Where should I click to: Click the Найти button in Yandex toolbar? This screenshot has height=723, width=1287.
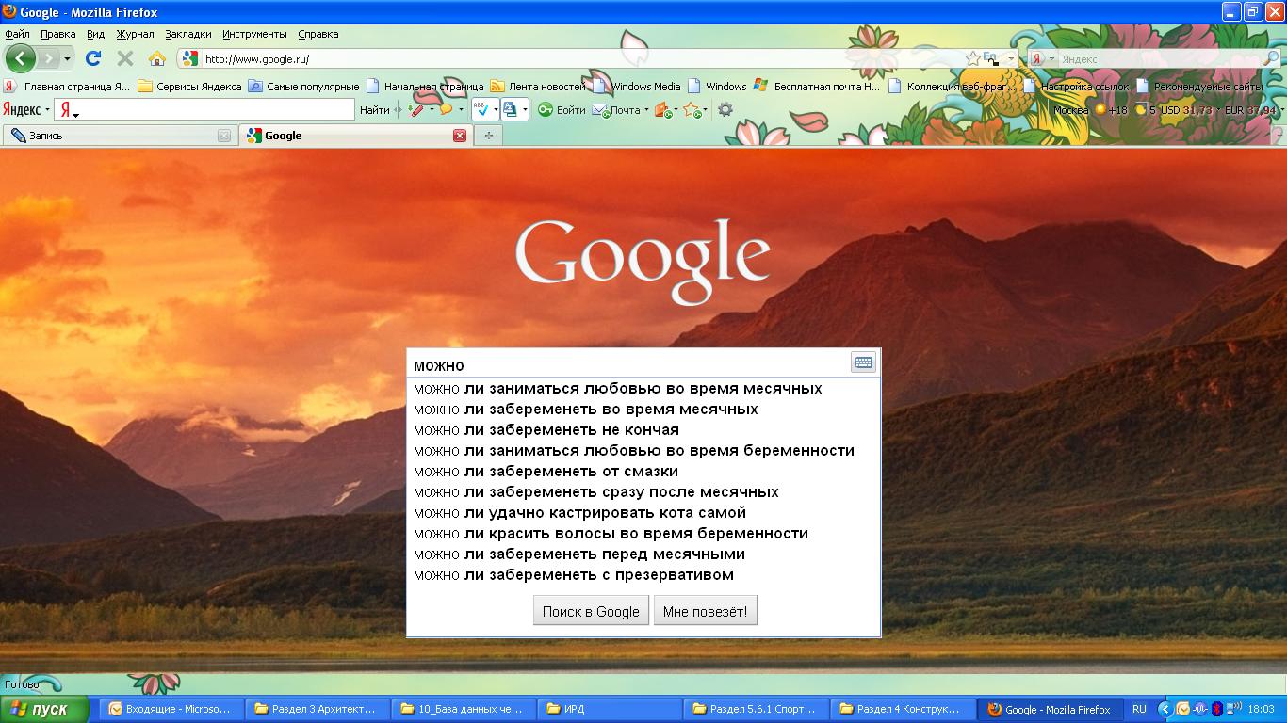click(x=374, y=110)
